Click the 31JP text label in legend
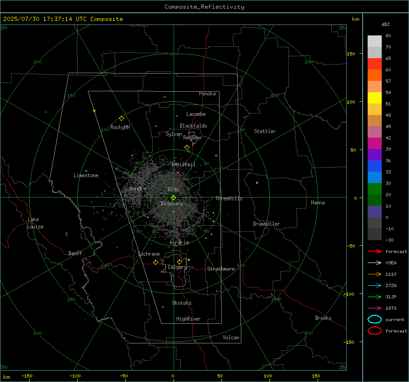 coord(391,297)
